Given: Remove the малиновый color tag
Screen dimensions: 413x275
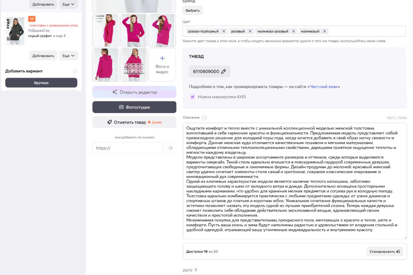Looking at the screenshot, I should (x=324, y=31).
